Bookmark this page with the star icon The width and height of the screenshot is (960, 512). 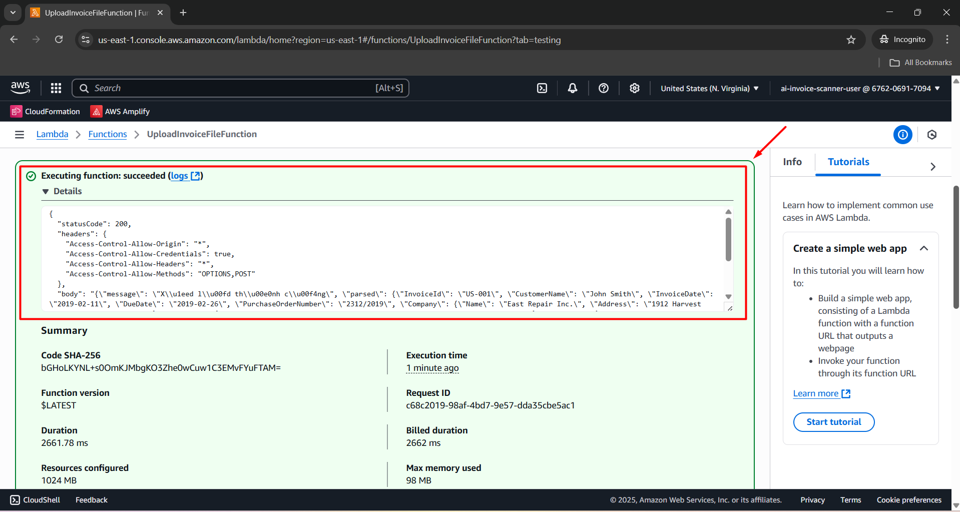851,40
